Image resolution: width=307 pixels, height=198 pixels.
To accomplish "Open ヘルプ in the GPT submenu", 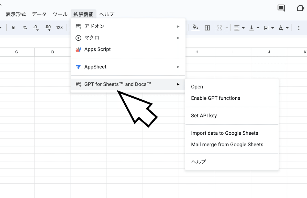I will pyautogui.click(x=232, y=162).
